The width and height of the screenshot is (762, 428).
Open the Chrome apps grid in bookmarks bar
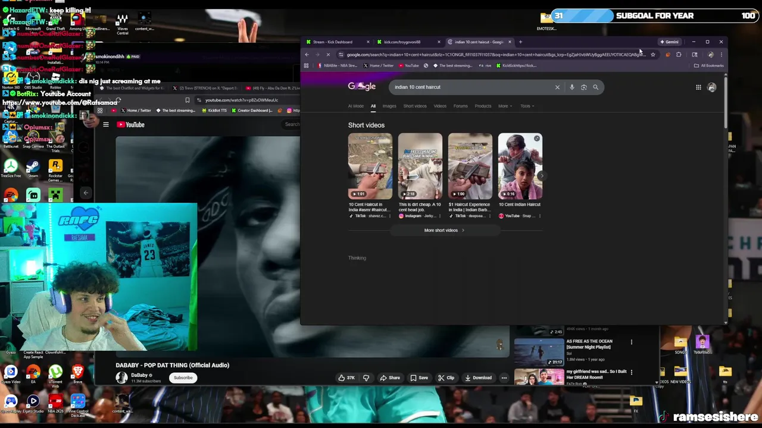[x=306, y=66]
